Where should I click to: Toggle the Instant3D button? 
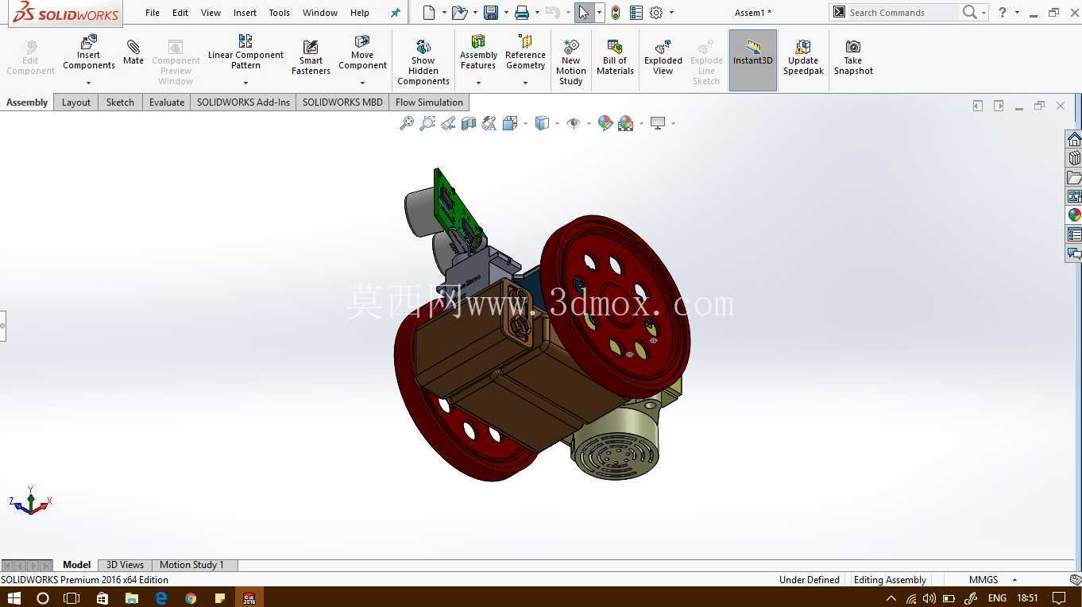(x=753, y=60)
